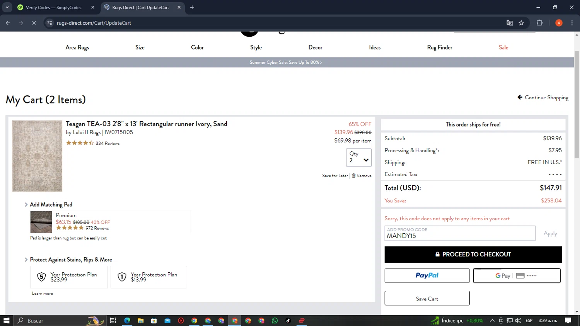The width and height of the screenshot is (580, 326).
Task: Open the Style menu
Action: 256,48
